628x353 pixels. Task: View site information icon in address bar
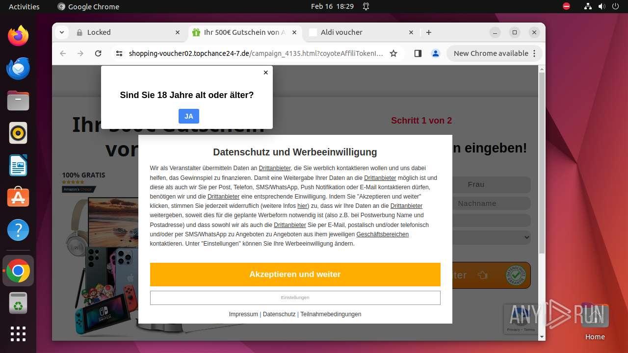119,53
